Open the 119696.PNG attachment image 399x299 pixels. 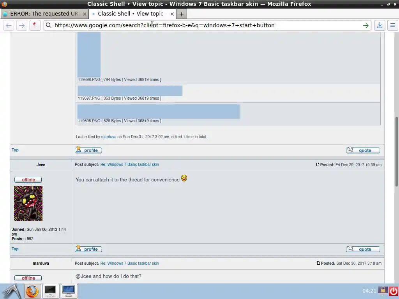tap(159, 111)
